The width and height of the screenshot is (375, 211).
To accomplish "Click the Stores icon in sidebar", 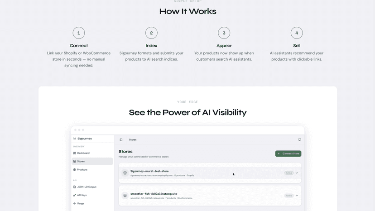I will (x=74, y=161).
